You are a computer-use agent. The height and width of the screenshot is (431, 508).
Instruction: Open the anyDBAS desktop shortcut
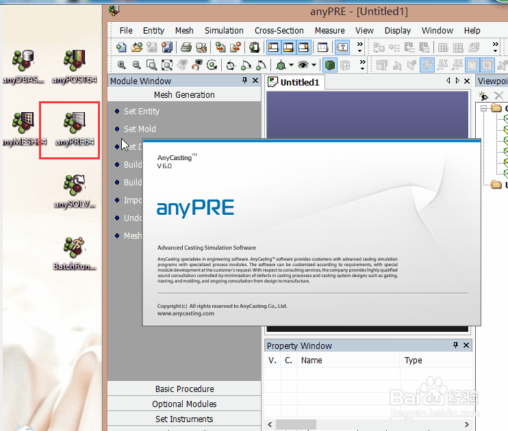click(x=23, y=66)
